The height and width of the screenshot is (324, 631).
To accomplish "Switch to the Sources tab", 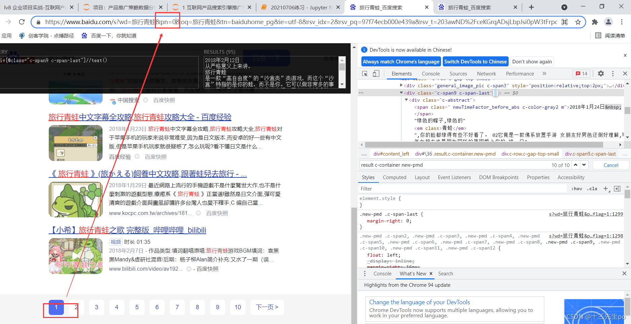I will pos(458,74).
